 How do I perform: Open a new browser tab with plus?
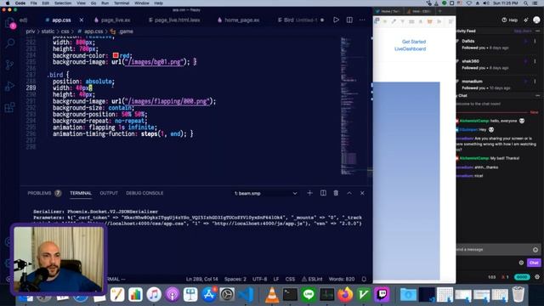[x=439, y=11]
